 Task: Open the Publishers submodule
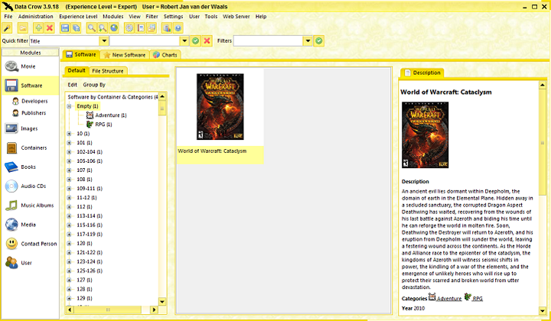30,113
